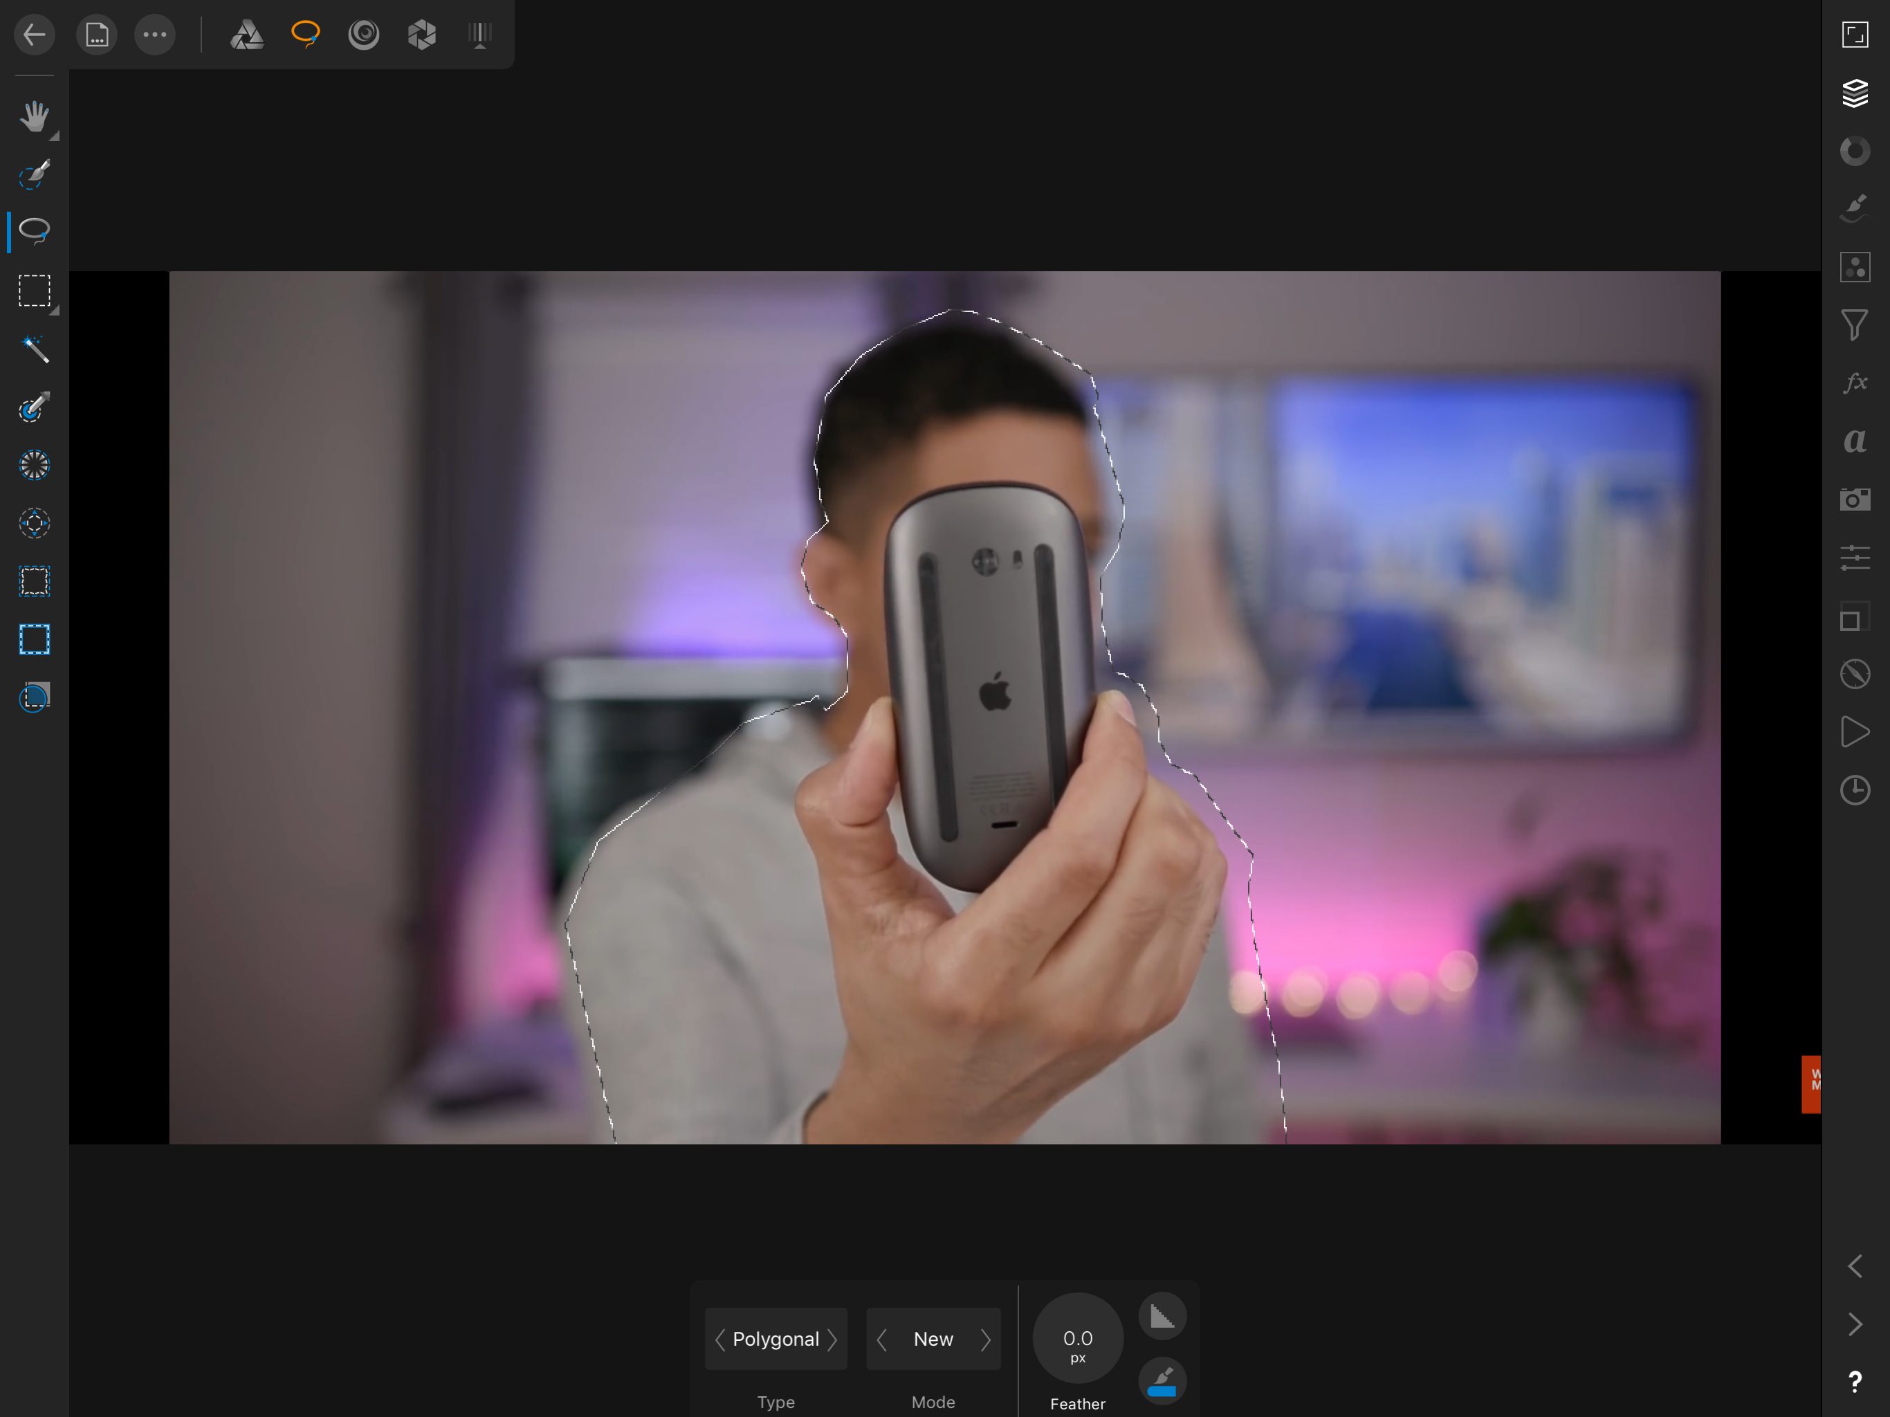Screen dimensions: 1890x1417
Task: Open the studio with sliders icon
Action: 1855,557
